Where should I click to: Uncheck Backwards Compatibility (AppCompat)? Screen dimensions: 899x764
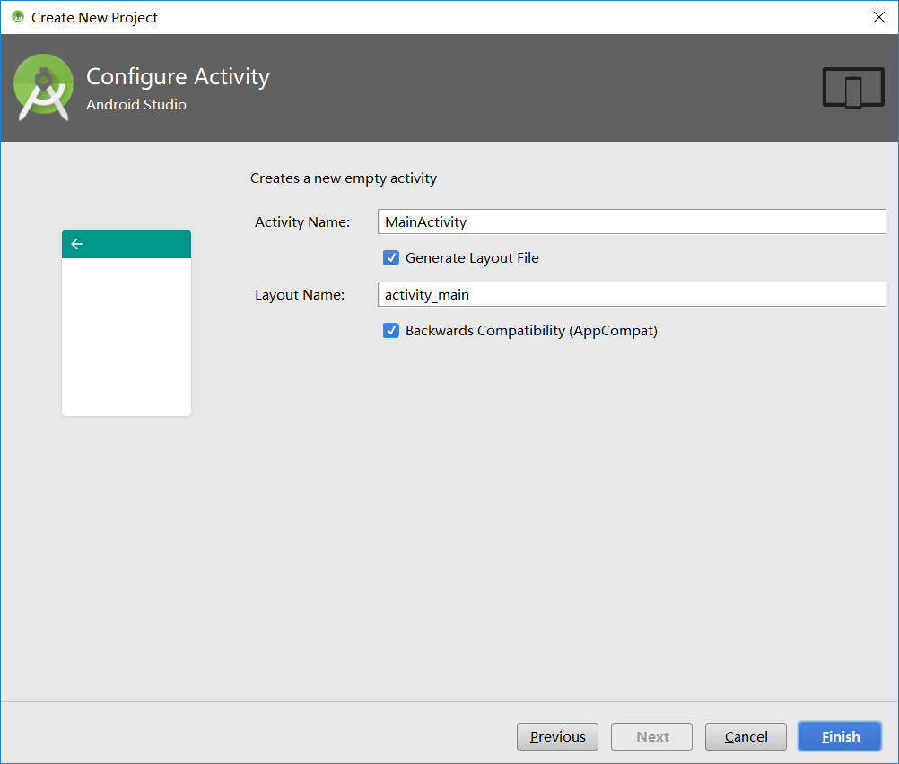click(391, 330)
